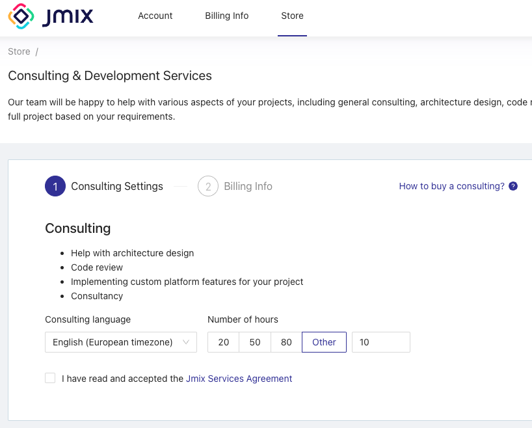This screenshot has height=428, width=532.
Task: Open the Account tab
Action: (x=155, y=16)
